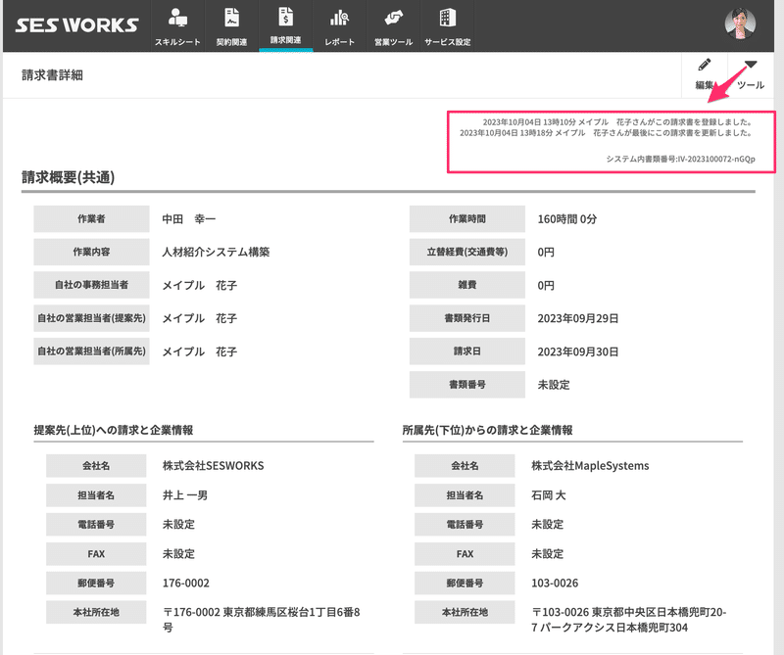Click the SES WORKS logo
This screenshot has height=655, width=784.
click(x=76, y=25)
